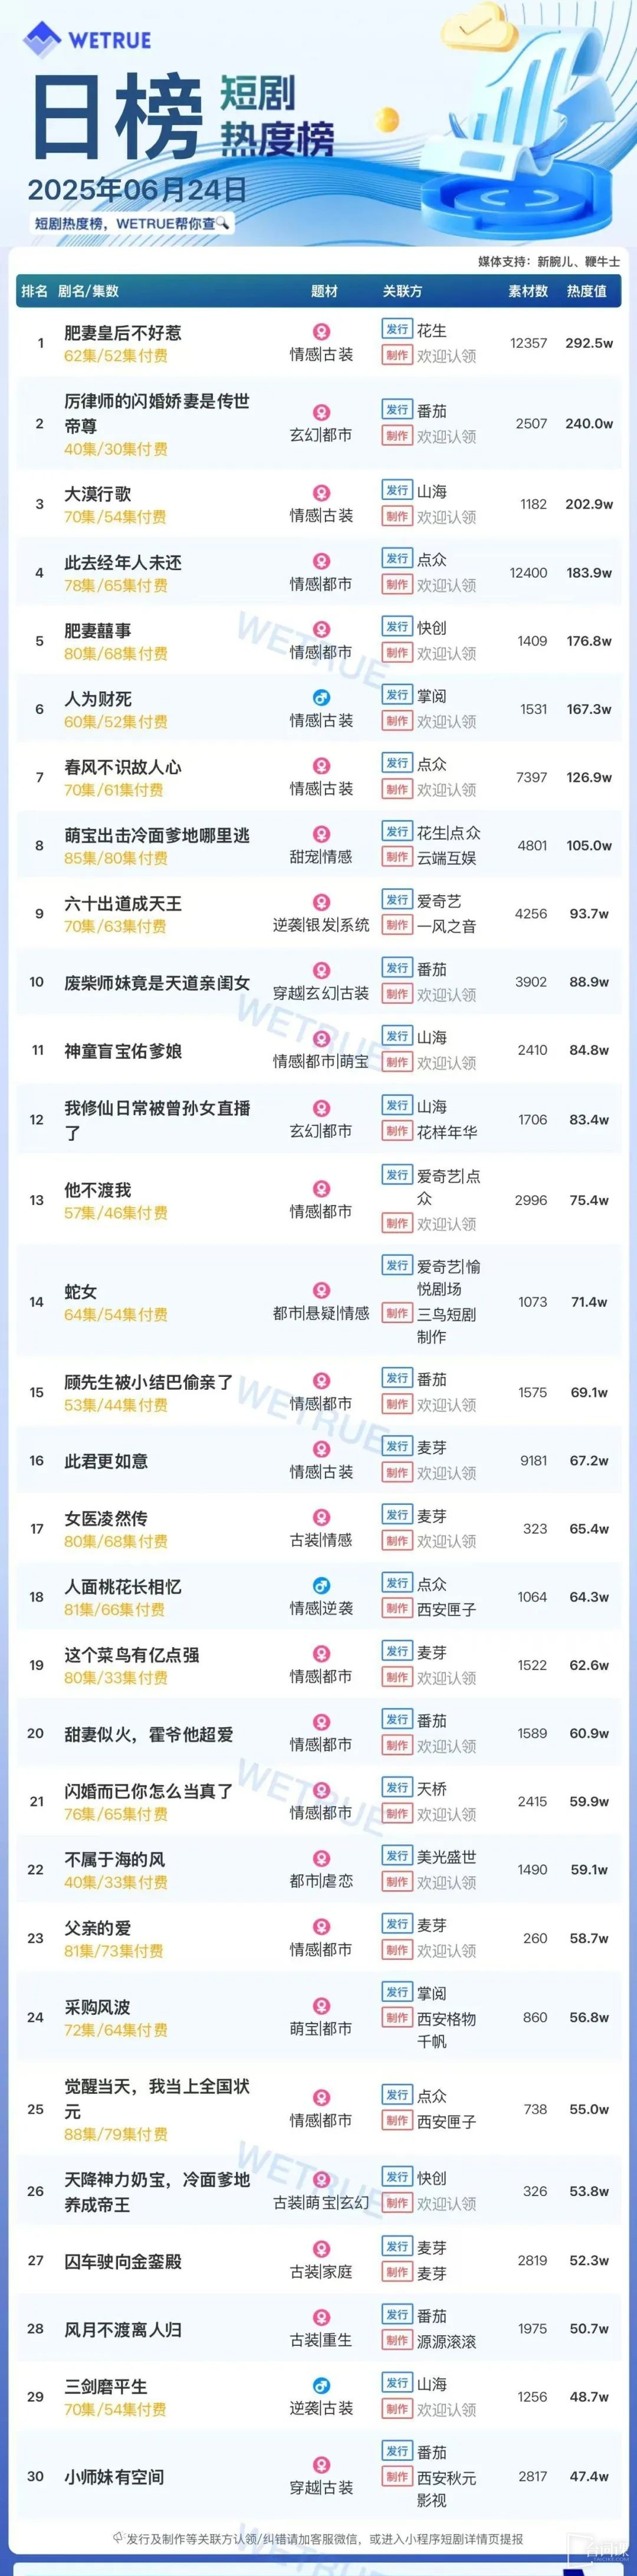
Task: Click the 发行 tag next to 花生
Action: [397, 329]
